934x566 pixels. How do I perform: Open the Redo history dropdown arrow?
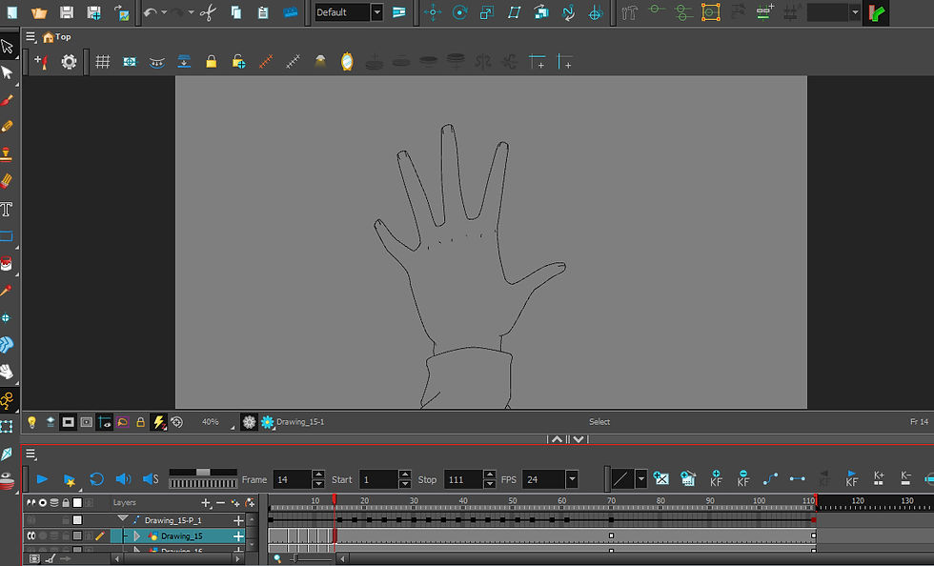click(x=192, y=12)
